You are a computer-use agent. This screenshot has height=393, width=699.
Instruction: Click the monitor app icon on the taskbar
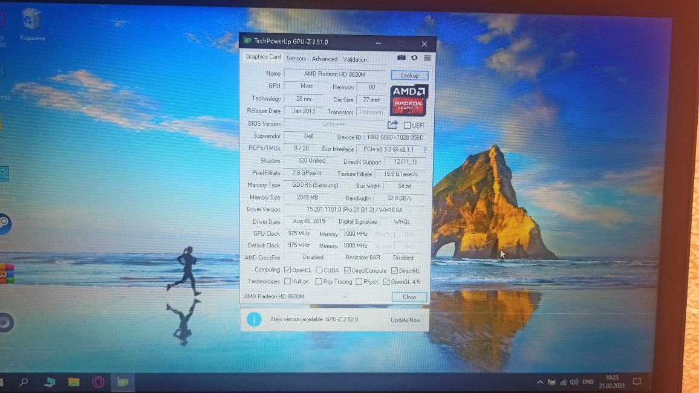(50, 382)
